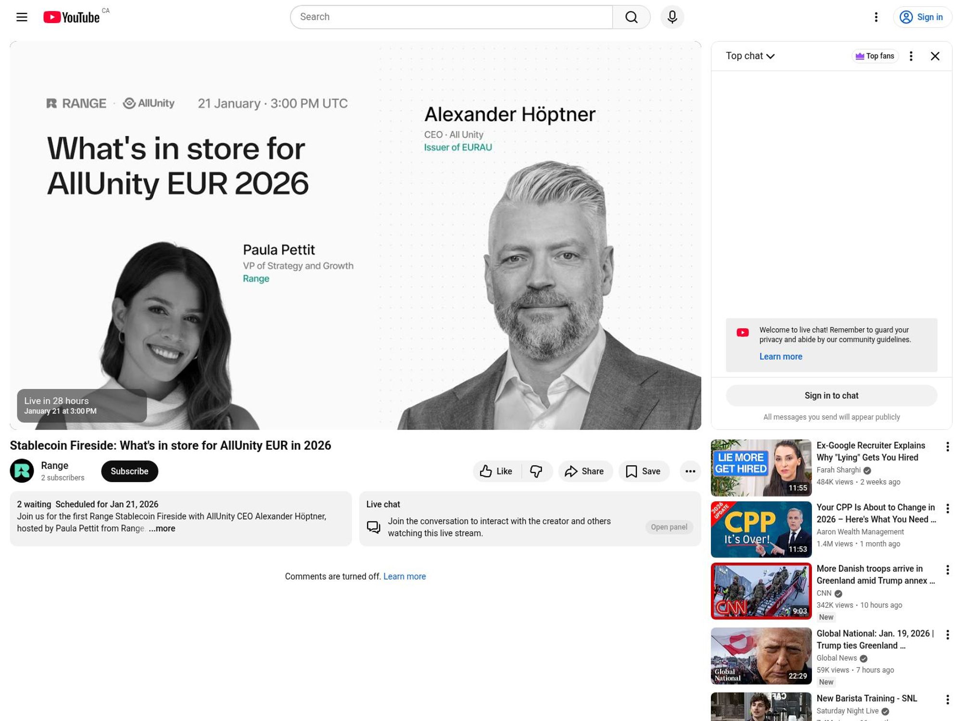Click the search magnifier button

(x=631, y=17)
